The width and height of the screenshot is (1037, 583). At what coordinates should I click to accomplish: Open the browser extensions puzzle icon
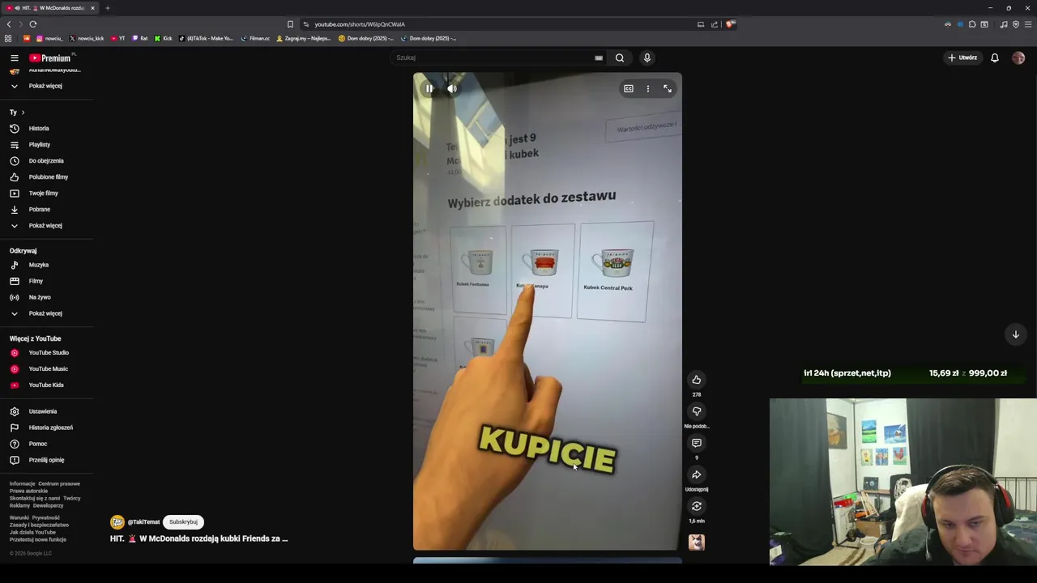coord(972,24)
